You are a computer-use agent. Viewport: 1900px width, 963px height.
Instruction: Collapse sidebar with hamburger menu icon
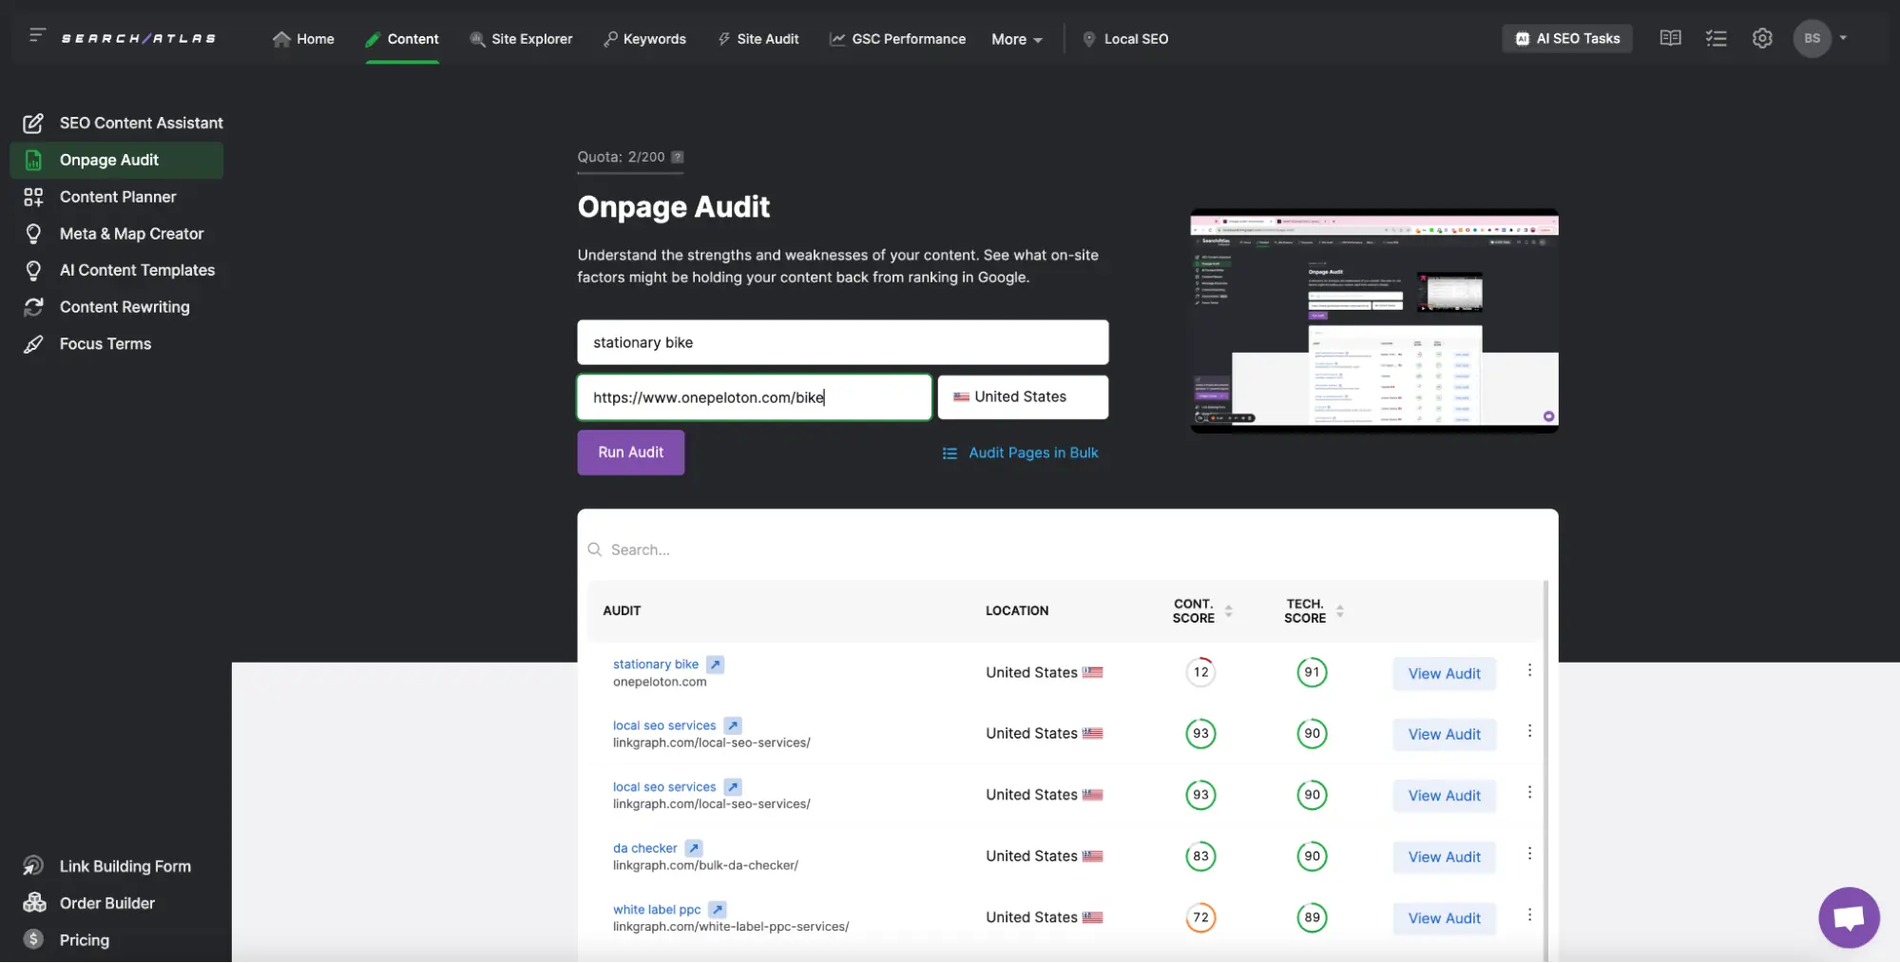pos(37,35)
